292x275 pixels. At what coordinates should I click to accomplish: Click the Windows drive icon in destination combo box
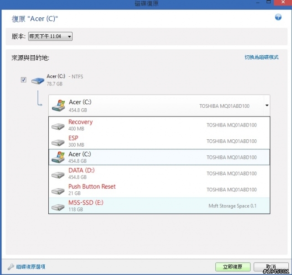[x=58, y=106]
